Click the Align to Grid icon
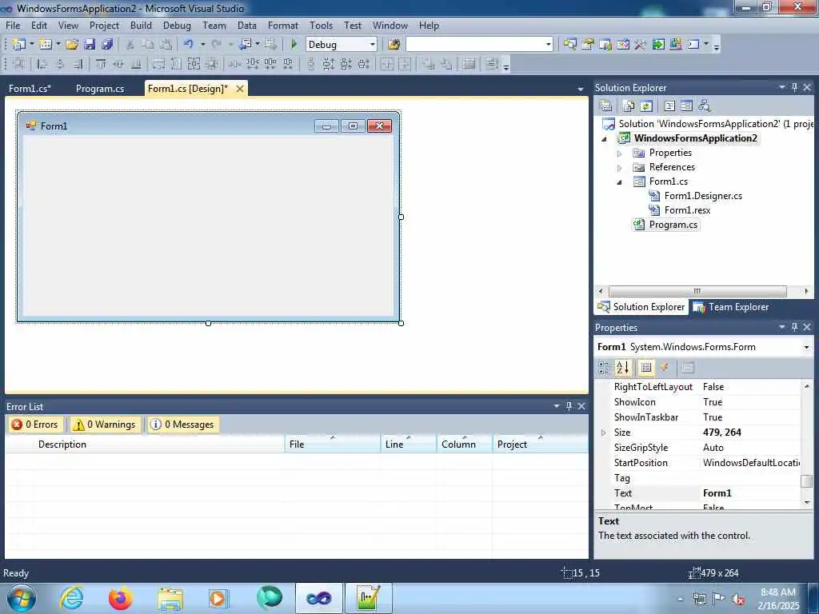 [19, 64]
